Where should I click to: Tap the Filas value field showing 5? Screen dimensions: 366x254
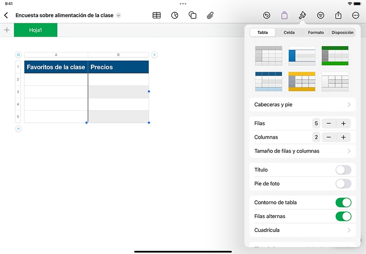(x=316, y=123)
